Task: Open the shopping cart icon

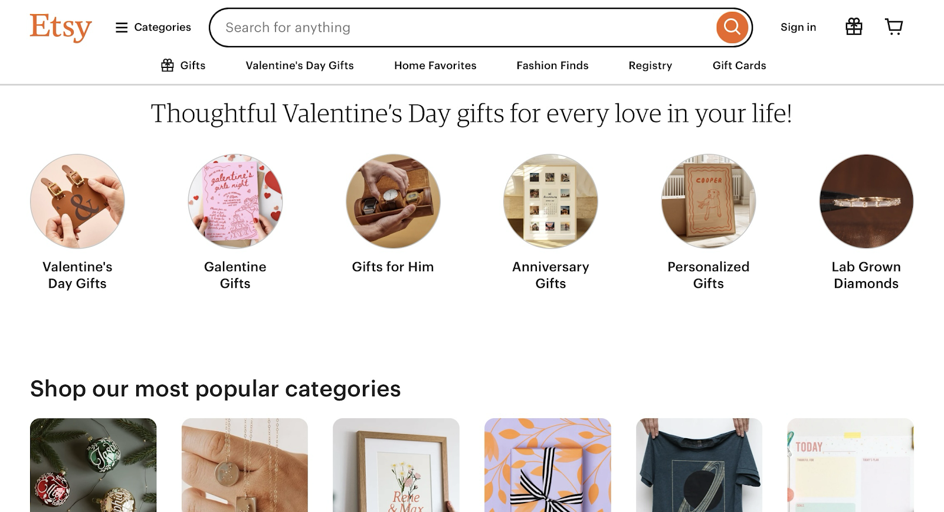Action: tap(894, 27)
